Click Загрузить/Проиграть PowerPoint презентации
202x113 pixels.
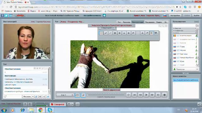111,25
